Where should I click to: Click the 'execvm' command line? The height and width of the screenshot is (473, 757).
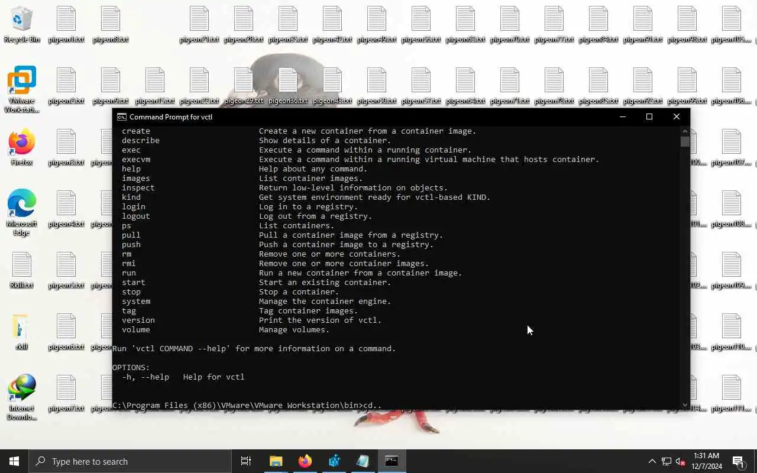[360, 160]
